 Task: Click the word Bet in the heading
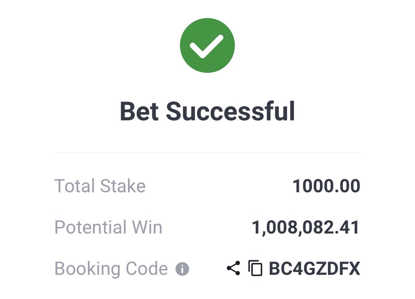[x=139, y=111]
